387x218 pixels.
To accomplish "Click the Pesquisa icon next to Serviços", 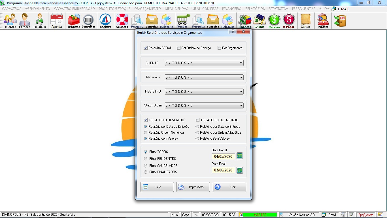I will pyautogui.click(x=137, y=21).
